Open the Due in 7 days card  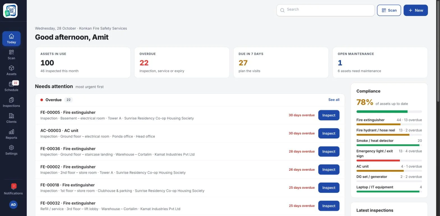pos(281,62)
